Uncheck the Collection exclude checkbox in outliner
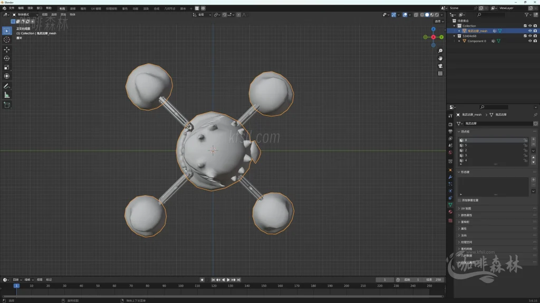The height and width of the screenshot is (303, 540). [525, 26]
